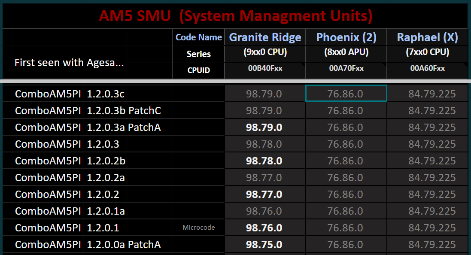This screenshot has height=255, width=471.
Task: Click Raphael 84.79.225 in 1.2.0.0a PatchA row
Action: (428, 245)
